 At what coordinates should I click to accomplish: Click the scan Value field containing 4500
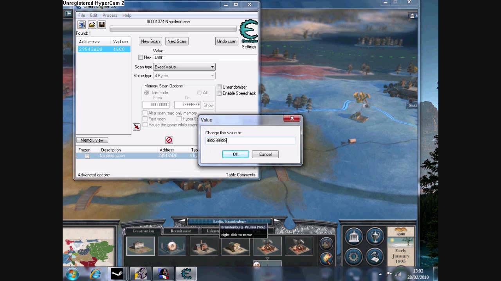pos(205,58)
